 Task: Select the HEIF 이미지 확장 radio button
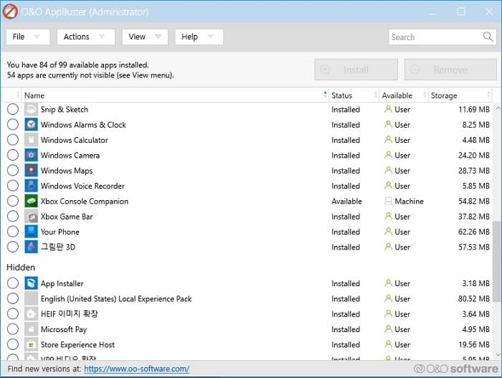(x=13, y=314)
